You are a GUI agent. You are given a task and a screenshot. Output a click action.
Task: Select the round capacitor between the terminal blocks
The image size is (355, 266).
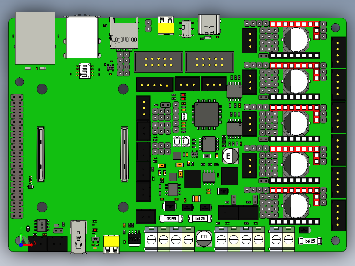tap(204, 239)
